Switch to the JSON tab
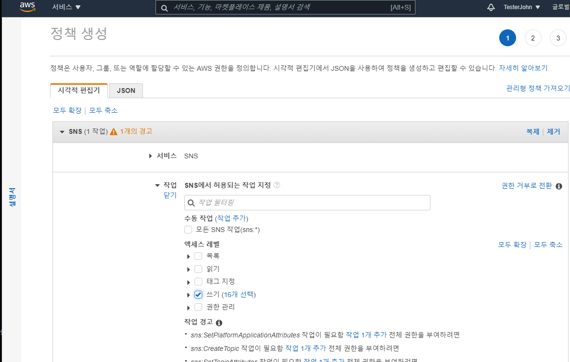570x362 pixels. tap(126, 90)
